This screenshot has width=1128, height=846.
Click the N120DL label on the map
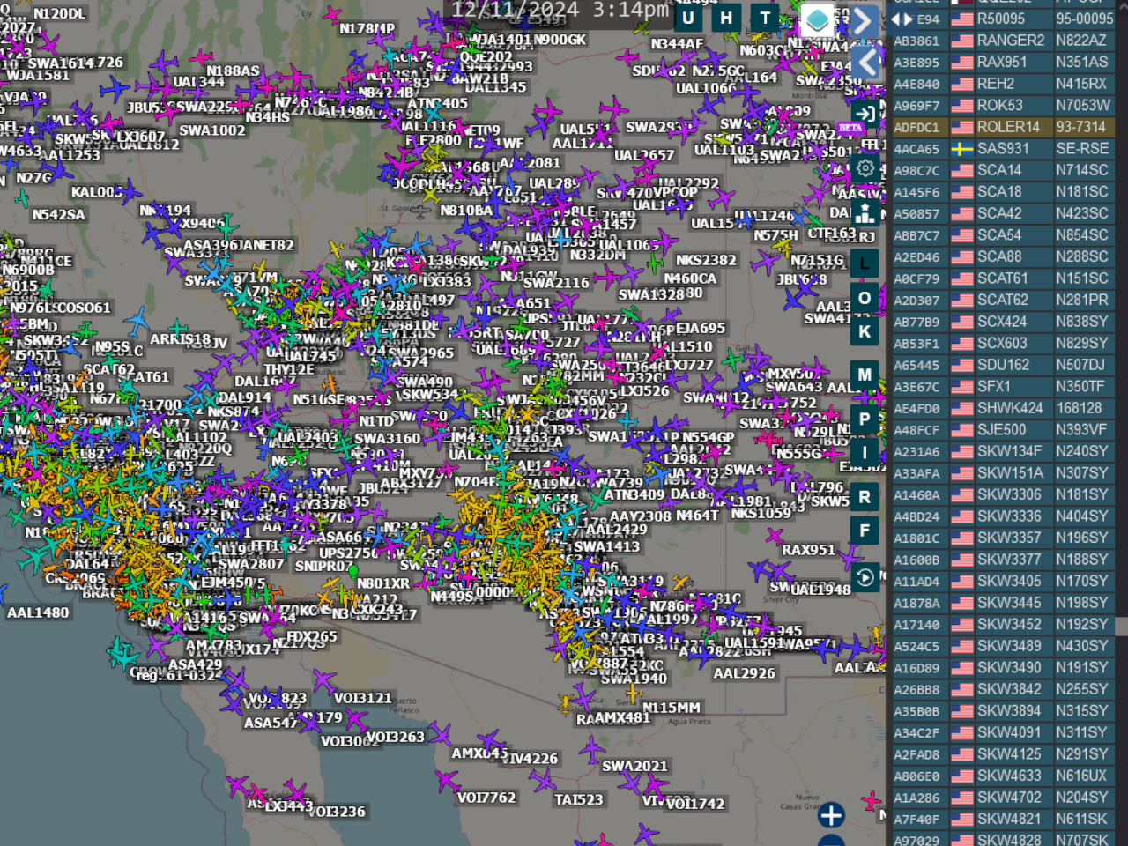tap(59, 14)
